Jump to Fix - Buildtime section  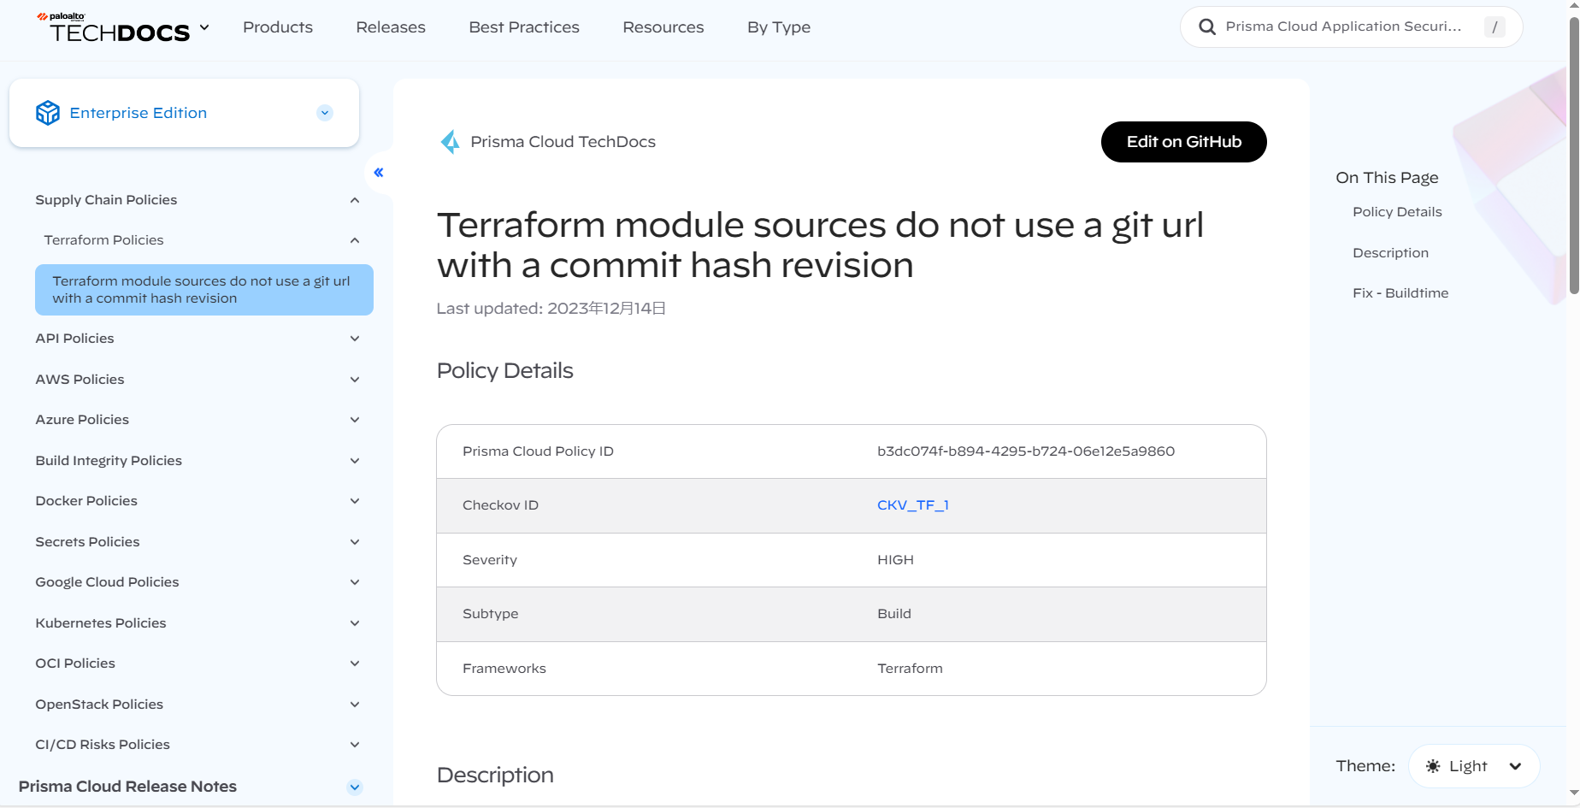pyautogui.click(x=1400, y=293)
